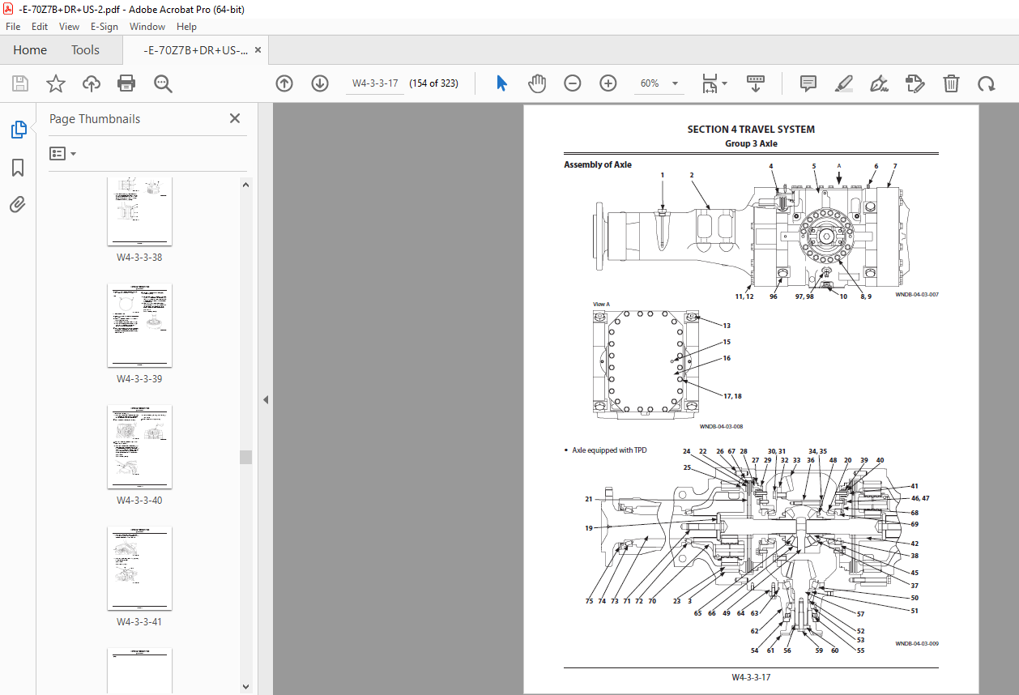1019x695 pixels.
Task: Close the Page Thumbnails panel
Action: (x=235, y=118)
